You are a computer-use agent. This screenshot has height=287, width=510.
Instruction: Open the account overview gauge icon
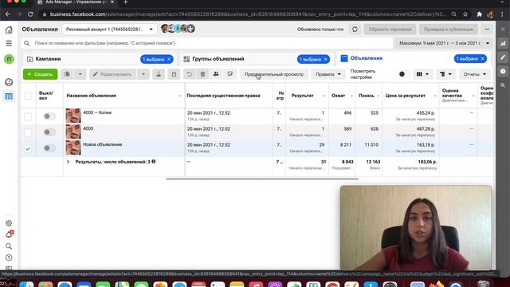coord(9,82)
